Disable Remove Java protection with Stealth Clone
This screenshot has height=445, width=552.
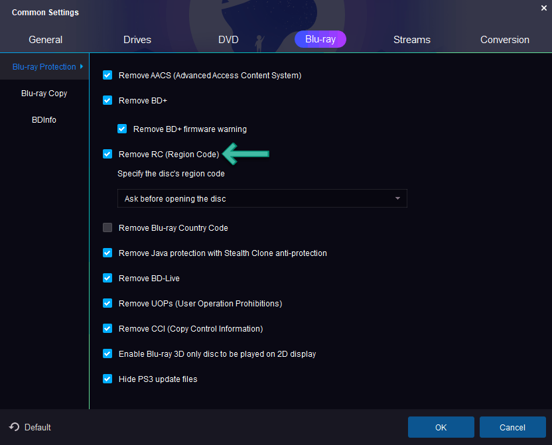click(107, 253)
